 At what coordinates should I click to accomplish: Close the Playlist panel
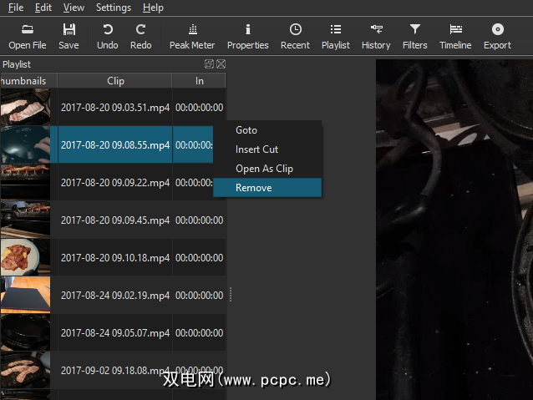click(221, 64)
